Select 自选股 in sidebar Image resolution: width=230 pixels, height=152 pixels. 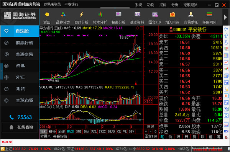pyautogui.click(x=20, y=31)
